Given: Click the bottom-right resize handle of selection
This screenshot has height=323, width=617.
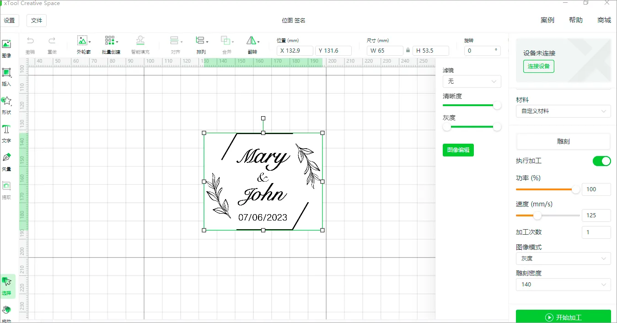Looking at the screenshot, I should [322, 230].
